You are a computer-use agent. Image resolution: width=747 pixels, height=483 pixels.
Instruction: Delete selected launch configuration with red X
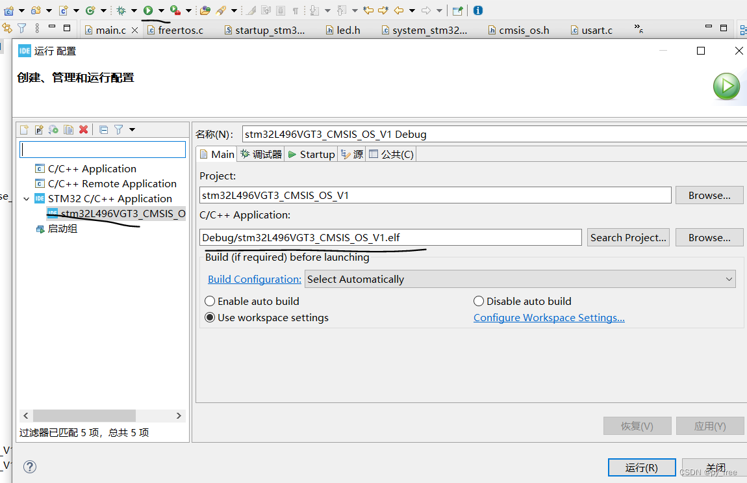pos(83,130)
